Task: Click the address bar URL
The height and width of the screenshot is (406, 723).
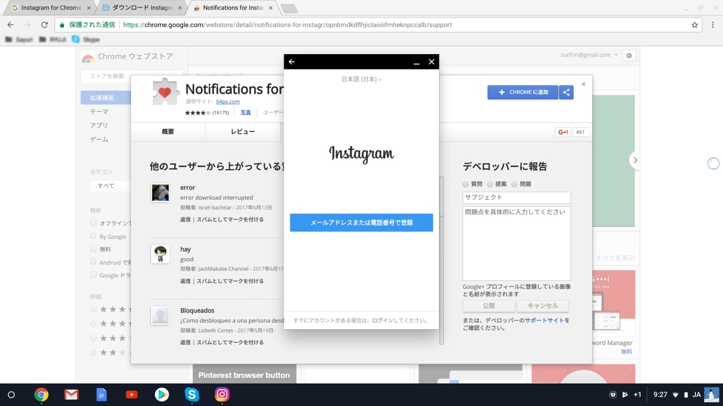Action: pyautogui.click(x=287, y=25)
